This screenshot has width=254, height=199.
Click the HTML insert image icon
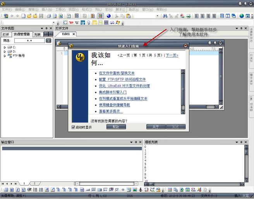[135, 190]
